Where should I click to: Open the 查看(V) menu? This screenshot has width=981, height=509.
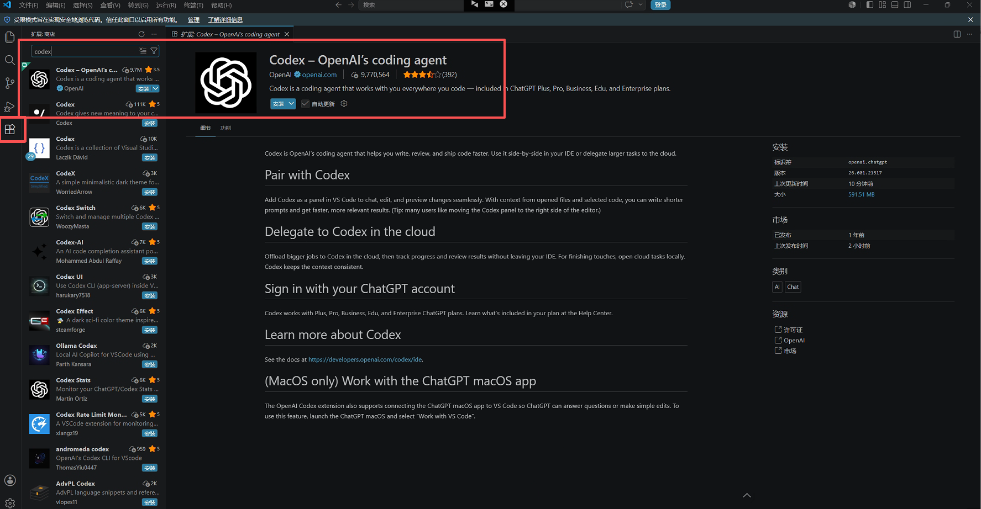[110, 5]
